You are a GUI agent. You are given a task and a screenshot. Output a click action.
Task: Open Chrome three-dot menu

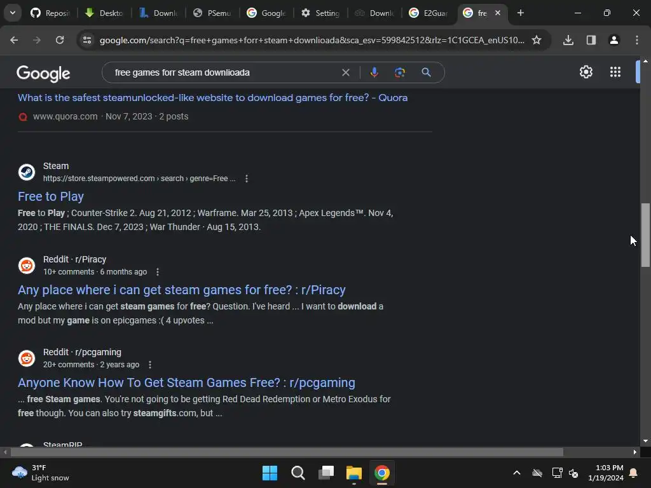point(637,40)
